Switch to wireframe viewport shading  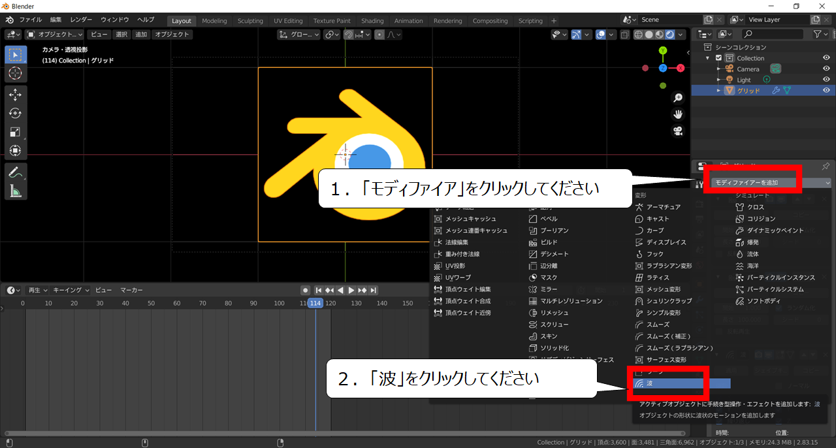[638, 35]
